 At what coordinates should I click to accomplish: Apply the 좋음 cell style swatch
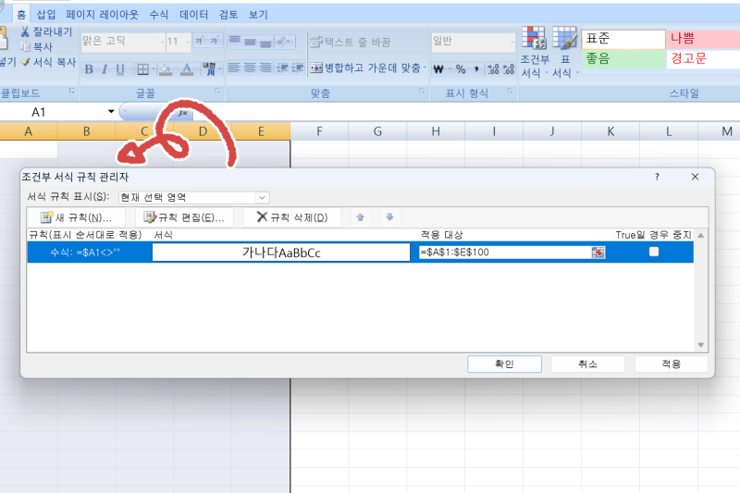pyautogui.click(x=623, y=59)
